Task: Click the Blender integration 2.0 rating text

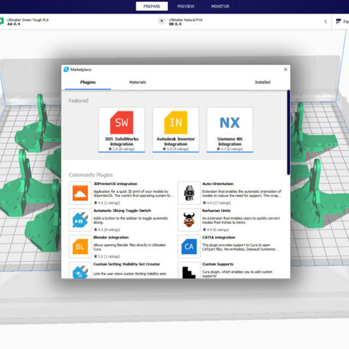Action: (x=107, y=256)
